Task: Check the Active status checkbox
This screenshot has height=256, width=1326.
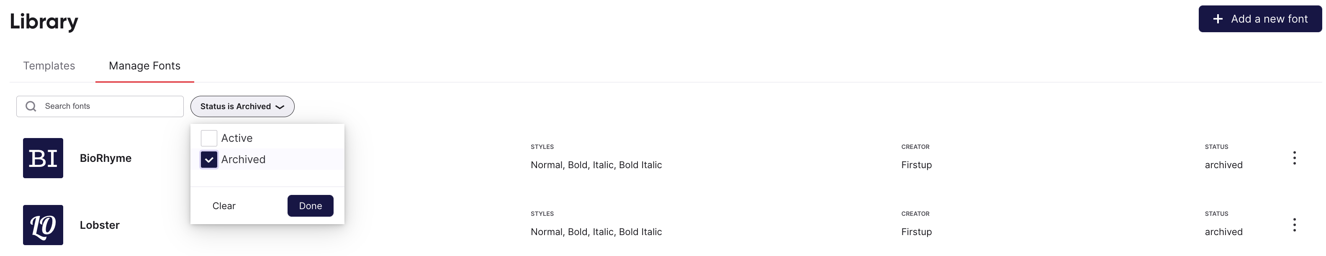Action: coord(209,138)
